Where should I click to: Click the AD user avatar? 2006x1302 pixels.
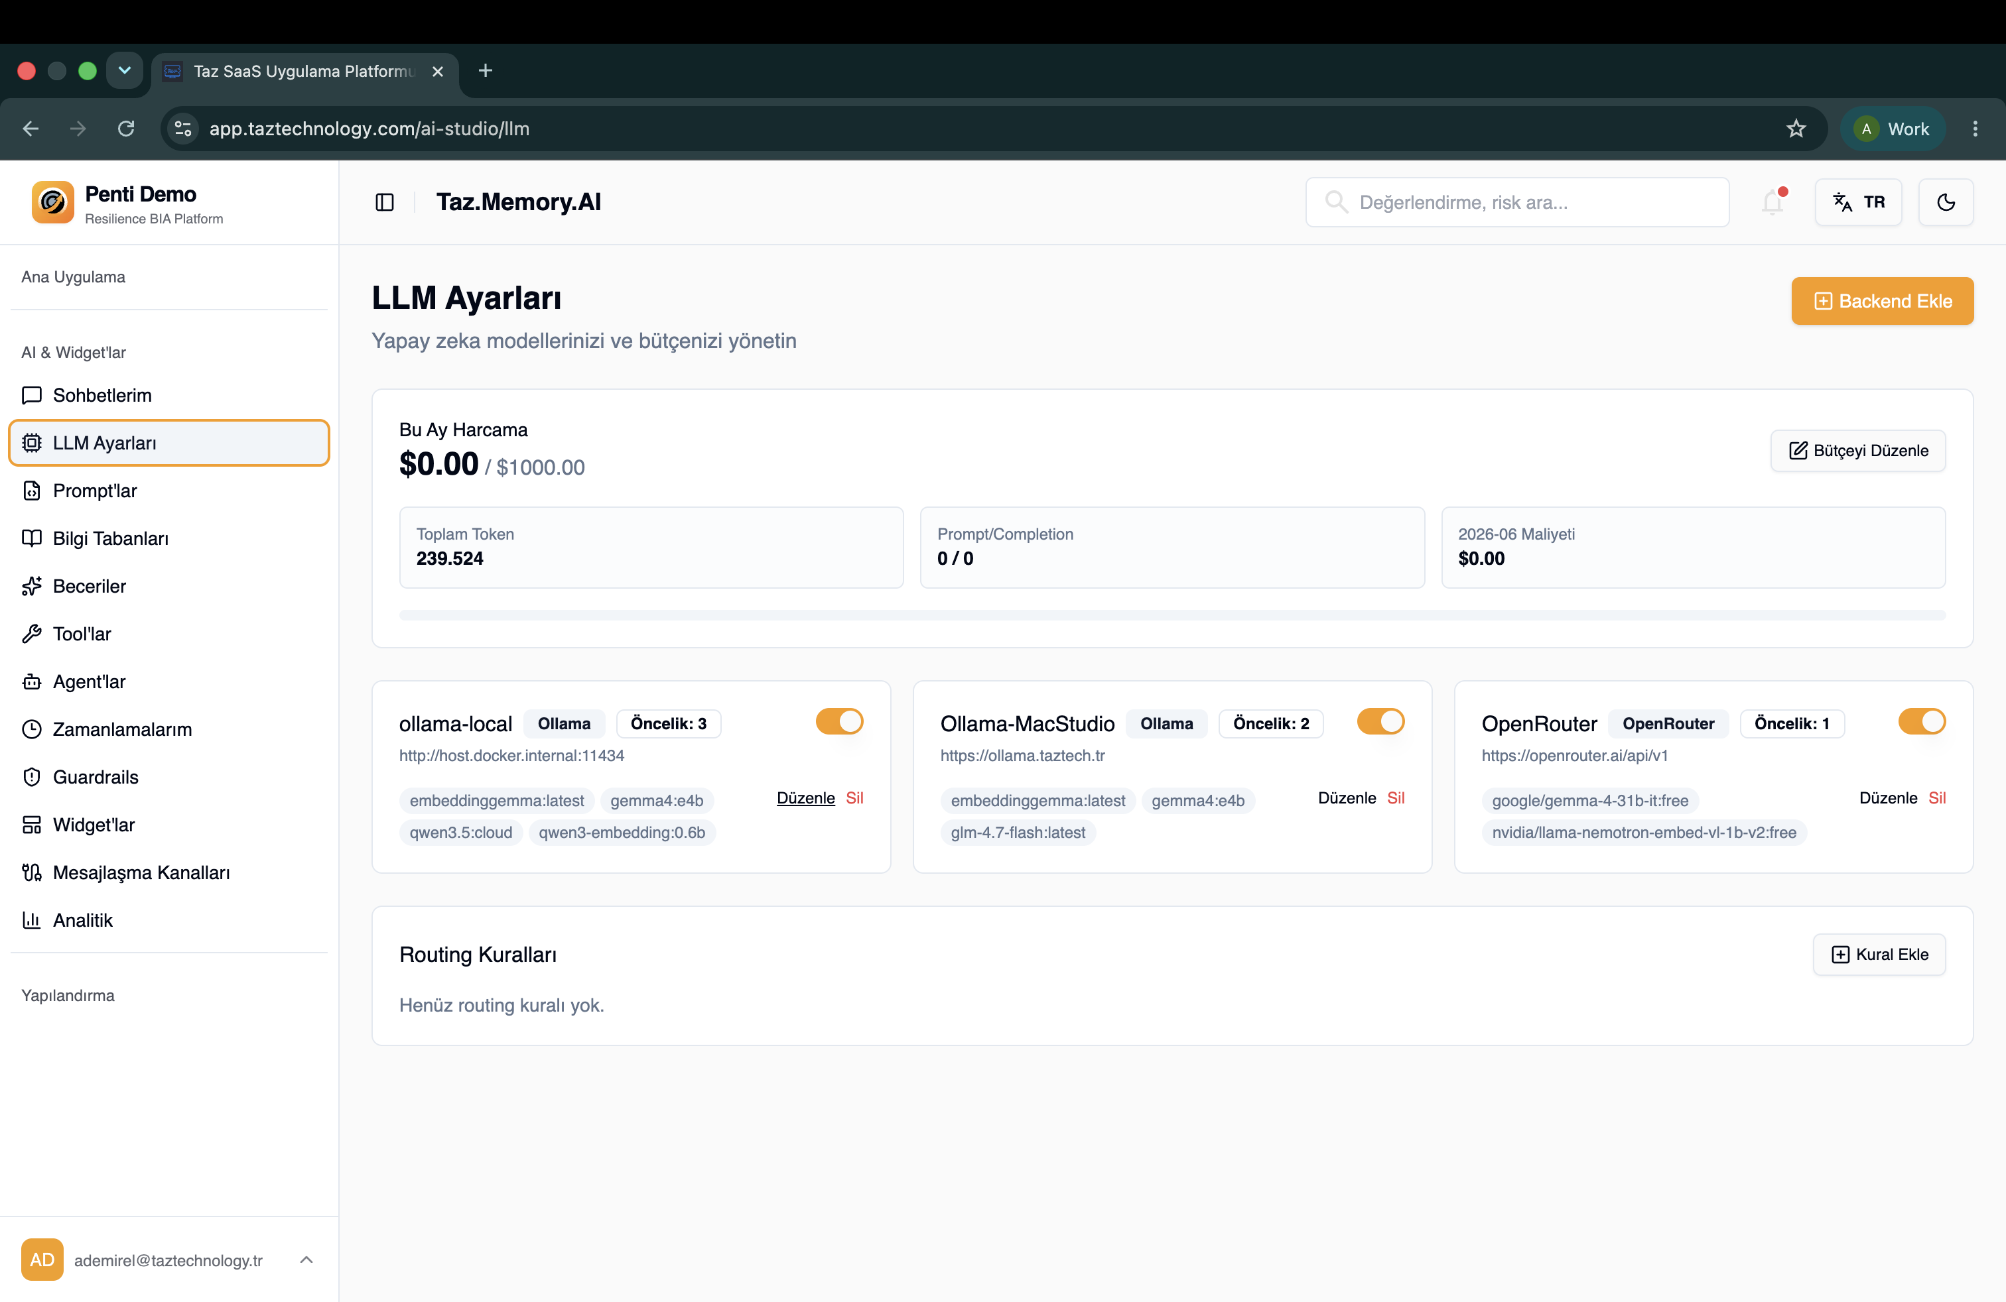pos(42,1260)
